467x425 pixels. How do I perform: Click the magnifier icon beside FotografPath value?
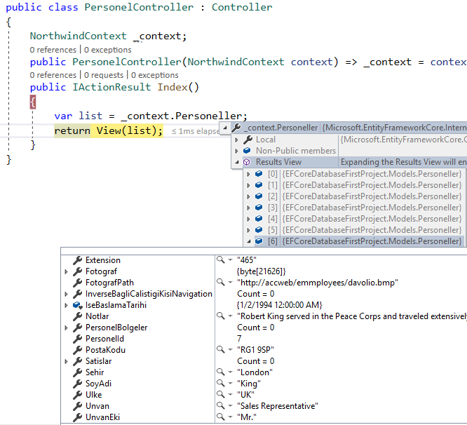tap(221, 283)
